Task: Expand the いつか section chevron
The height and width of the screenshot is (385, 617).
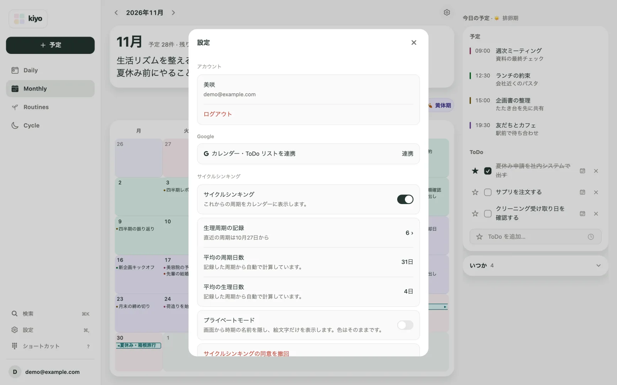Action: 598,265
